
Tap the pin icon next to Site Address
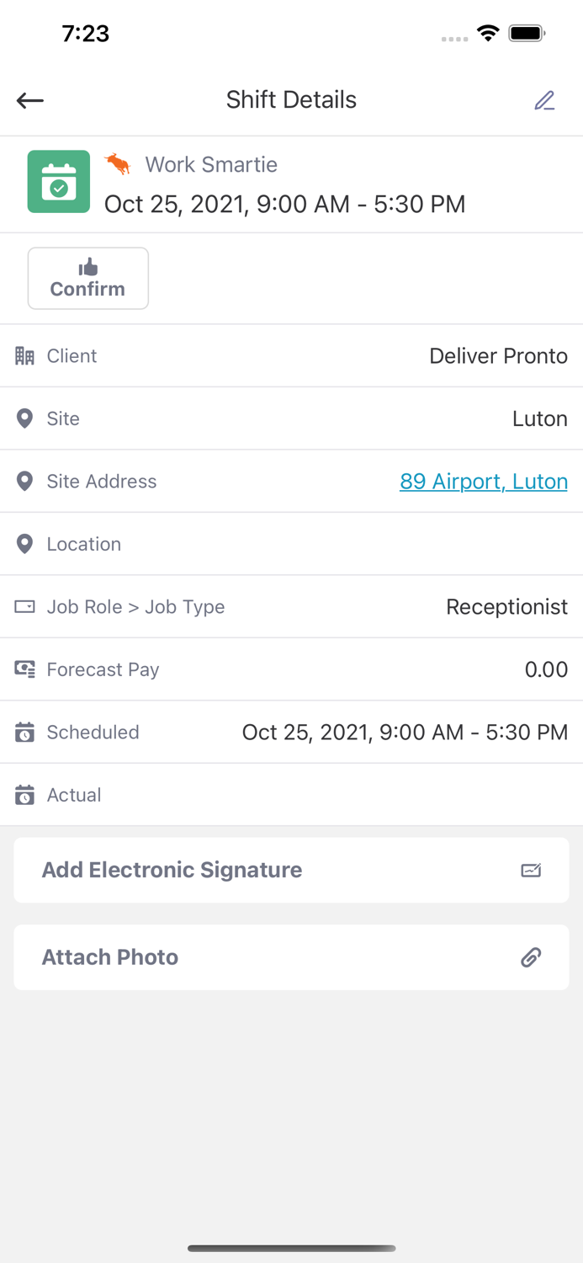(x=24, y=481)
